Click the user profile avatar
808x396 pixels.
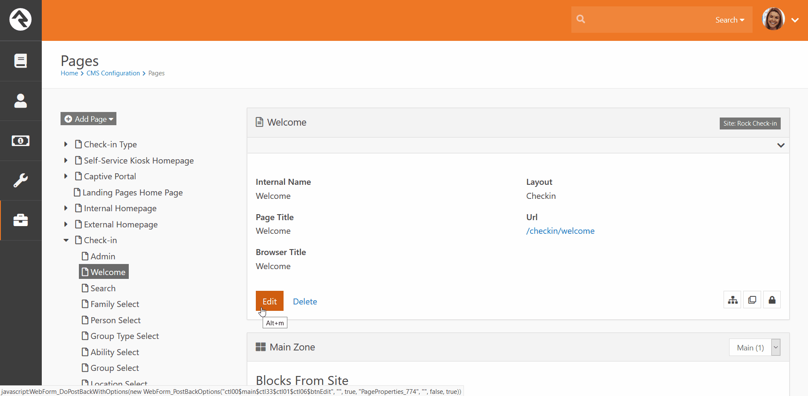773,19
